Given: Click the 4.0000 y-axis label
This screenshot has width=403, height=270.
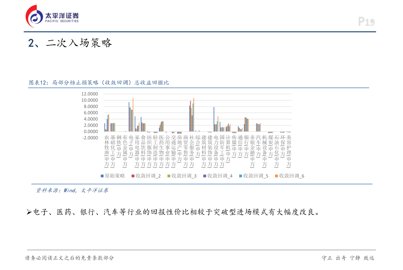Looking at the screenshot, I should 91,119.
